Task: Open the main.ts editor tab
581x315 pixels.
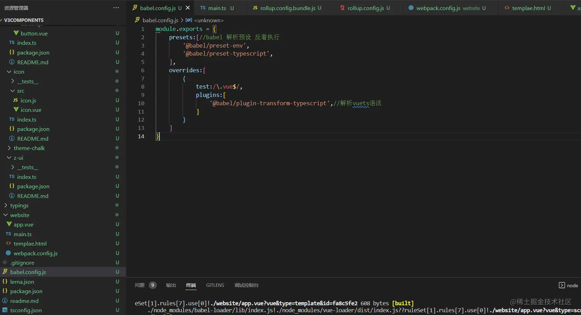Action: point(217,8)
